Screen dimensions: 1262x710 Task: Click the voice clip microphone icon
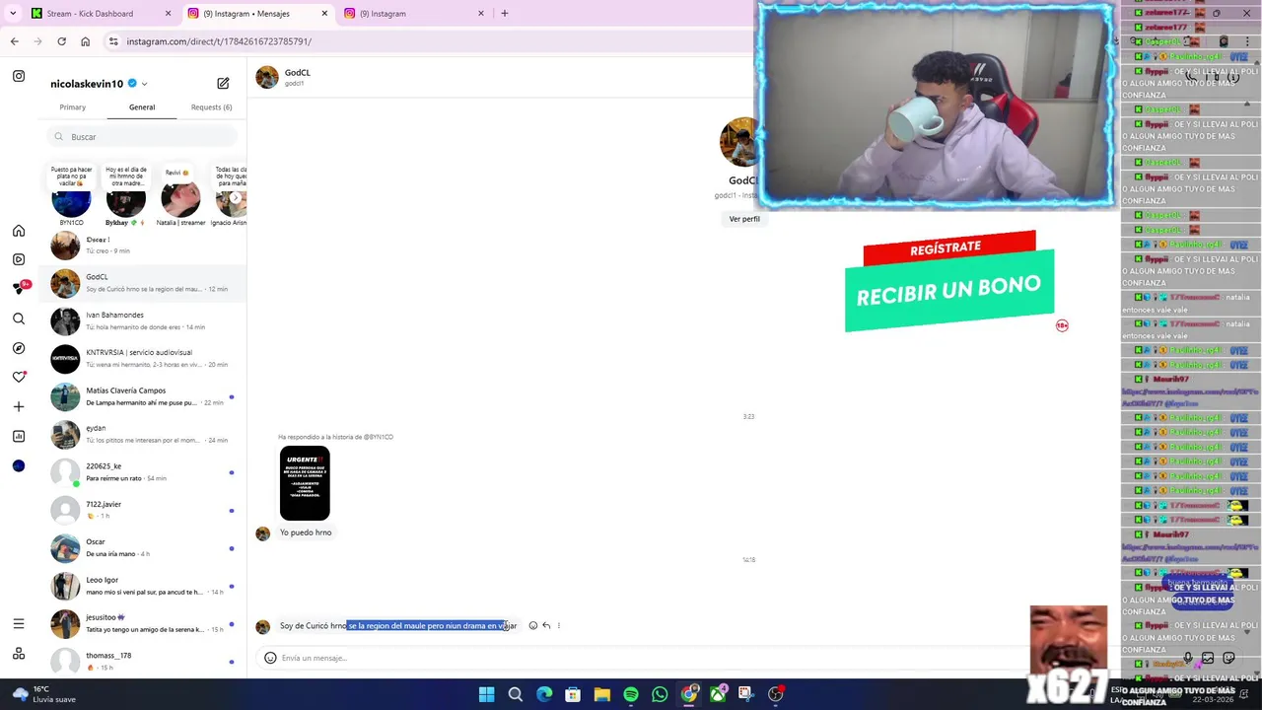click(1188, 658)
